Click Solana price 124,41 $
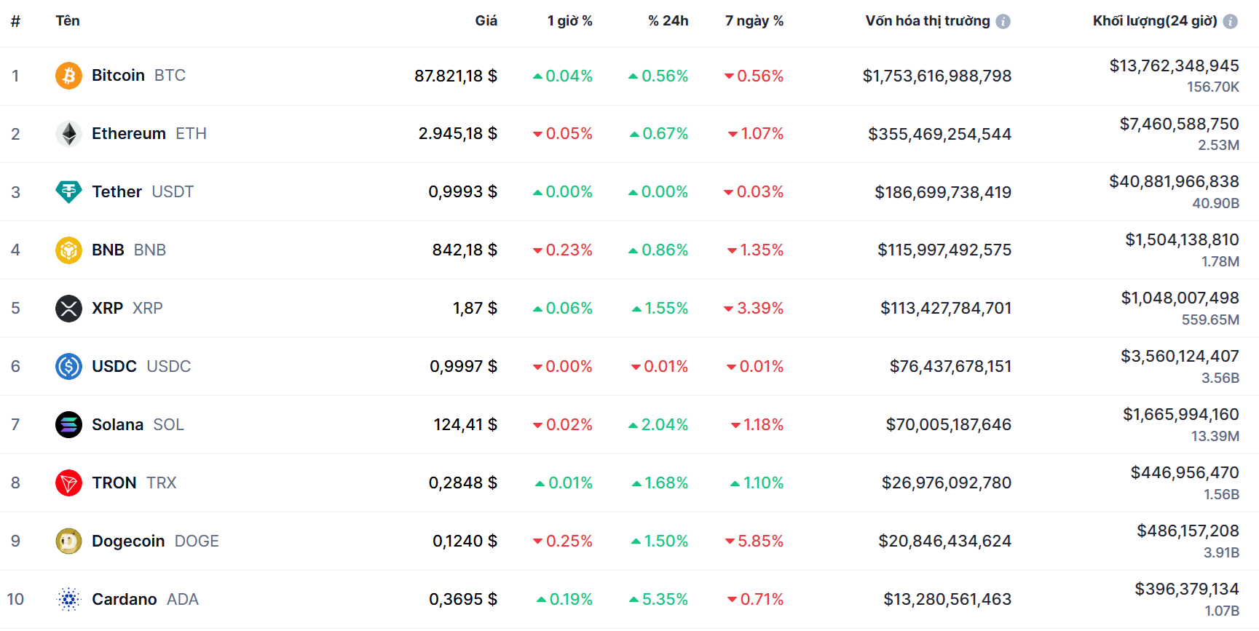1259x631 pixels. [466, 424]
